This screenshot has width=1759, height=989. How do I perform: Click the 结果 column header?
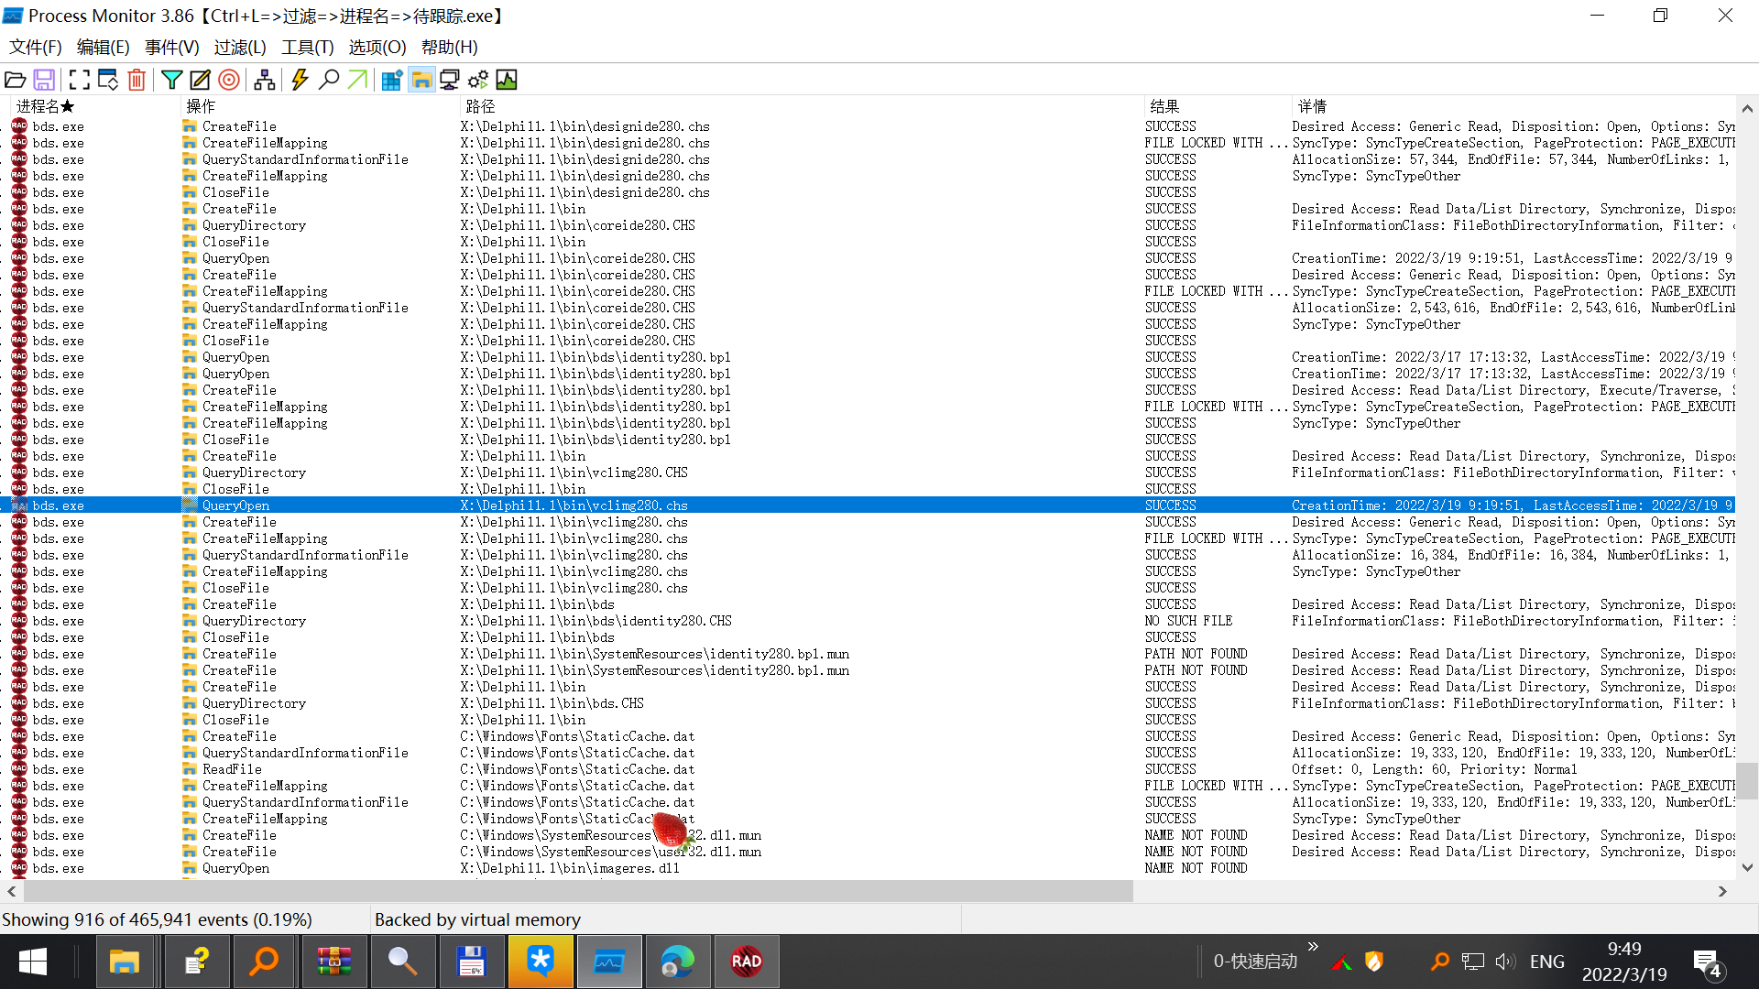(x=1164, y=106)
